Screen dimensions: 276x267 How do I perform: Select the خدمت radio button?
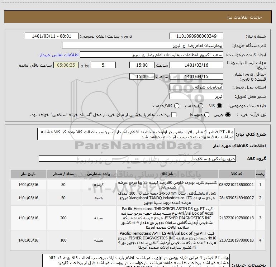tap(201, 106)
